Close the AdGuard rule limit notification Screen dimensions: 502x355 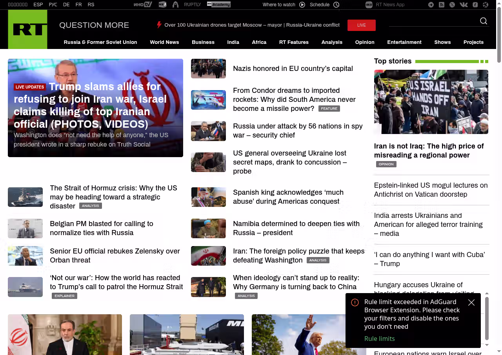coord(471,302)
